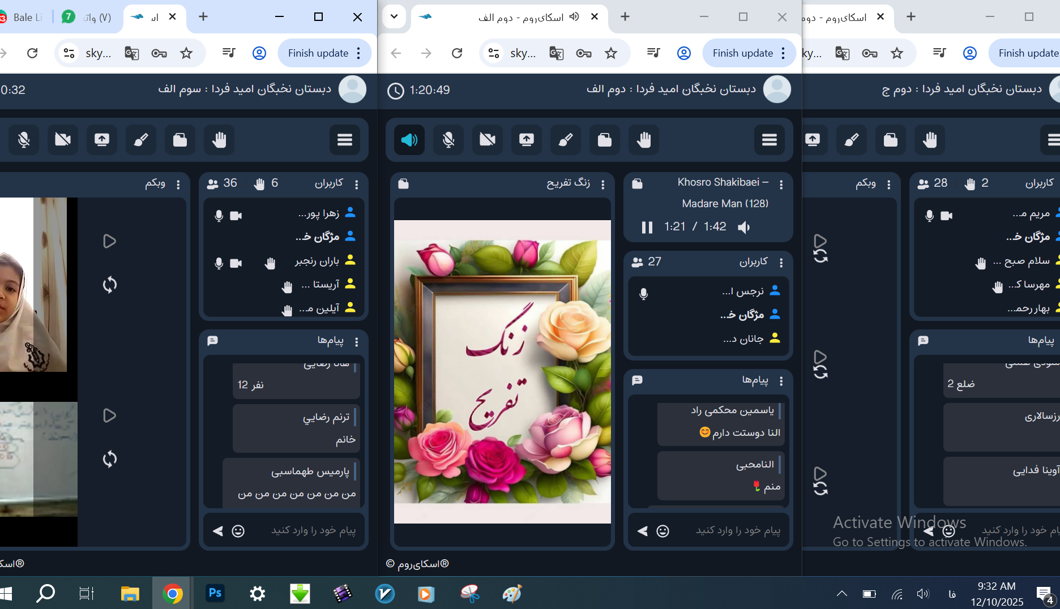
Task: Switch to the Bale browser tab
Action: click(x=25, y=17)
